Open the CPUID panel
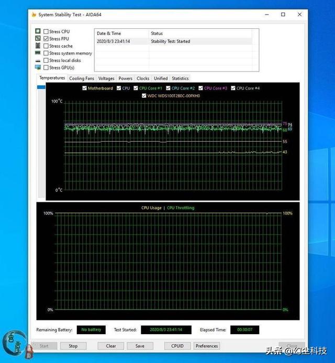This screenshot has height=363, width=335. click(177, 346)
